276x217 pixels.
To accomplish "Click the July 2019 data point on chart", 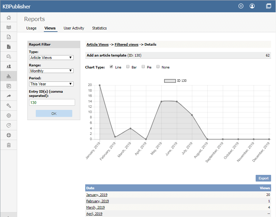I will click(192, 115).
